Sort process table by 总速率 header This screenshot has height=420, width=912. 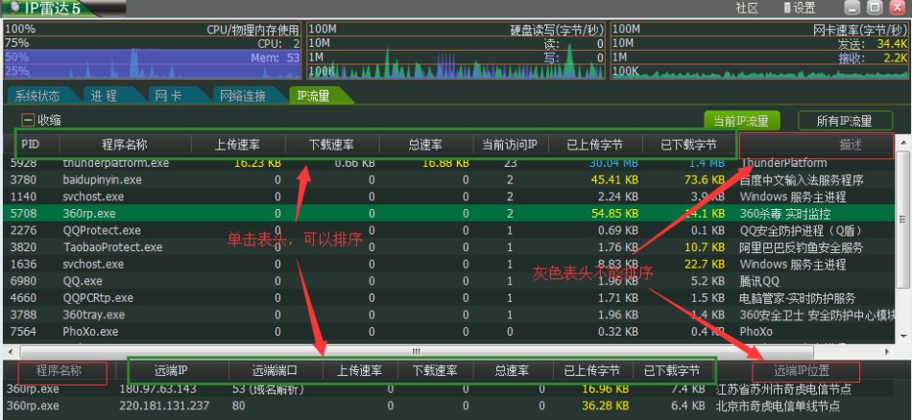[425, 145]
